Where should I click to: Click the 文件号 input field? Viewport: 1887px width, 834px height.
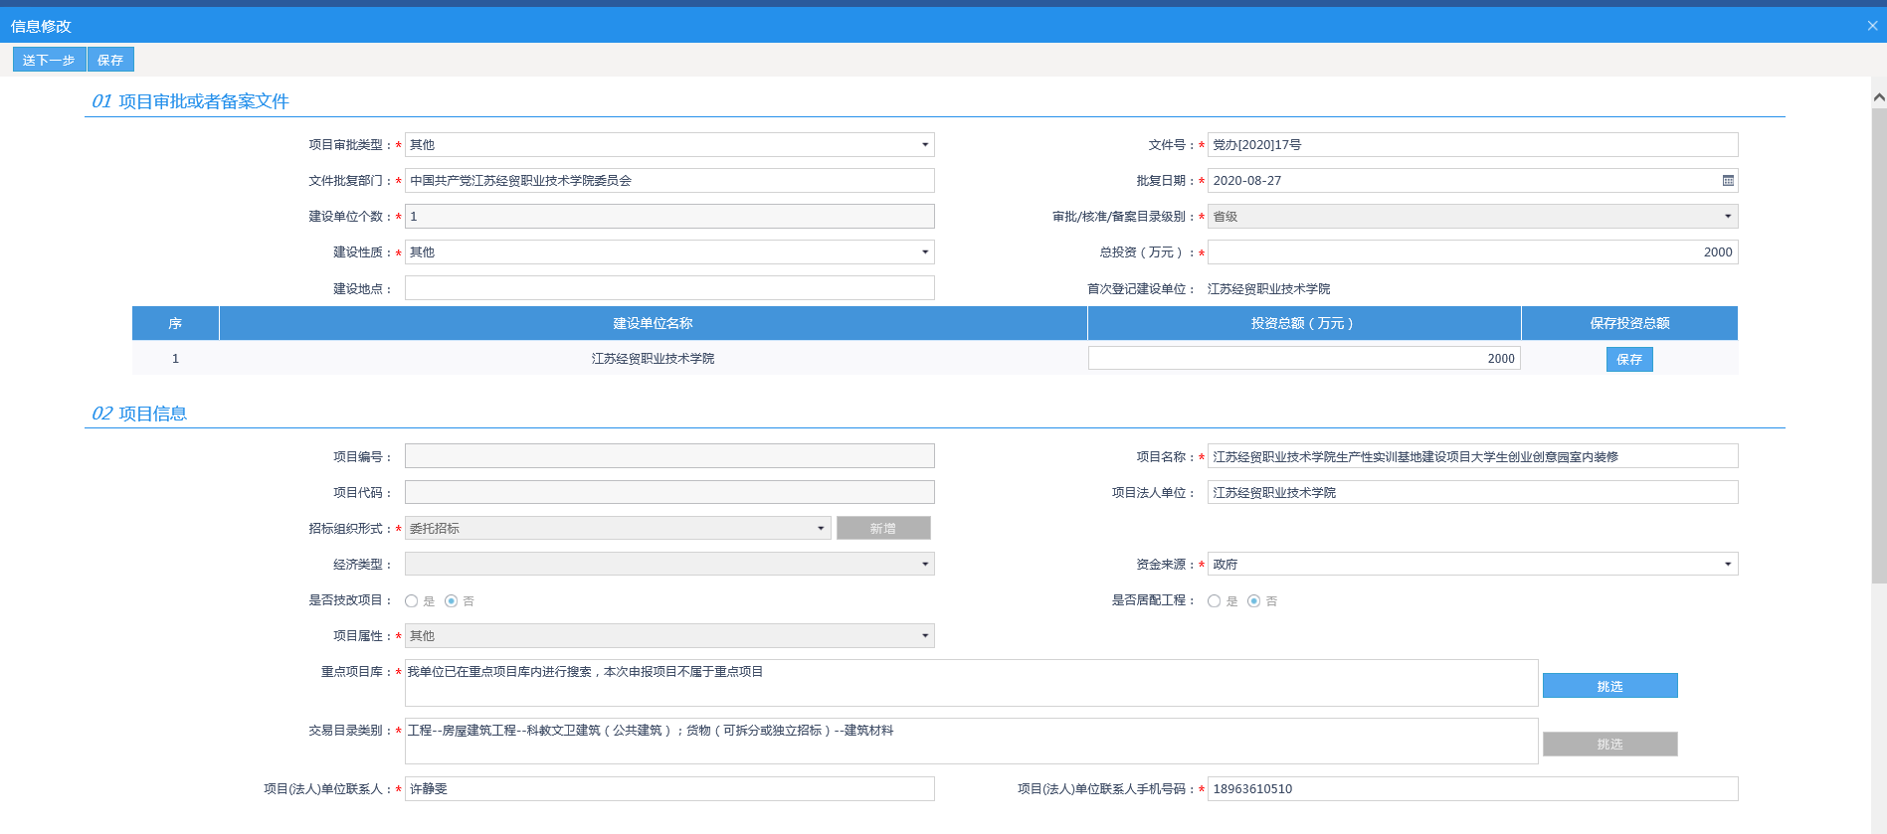point(1472,145)
